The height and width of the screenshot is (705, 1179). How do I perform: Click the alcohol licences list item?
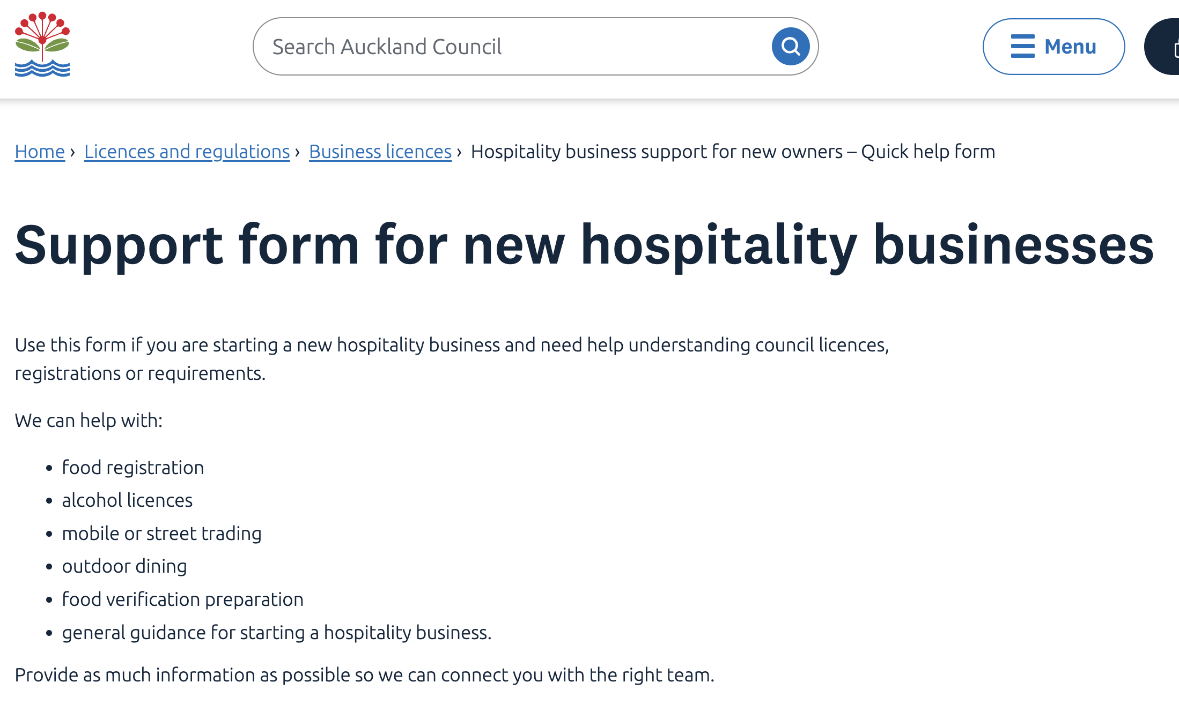(127, 500)
